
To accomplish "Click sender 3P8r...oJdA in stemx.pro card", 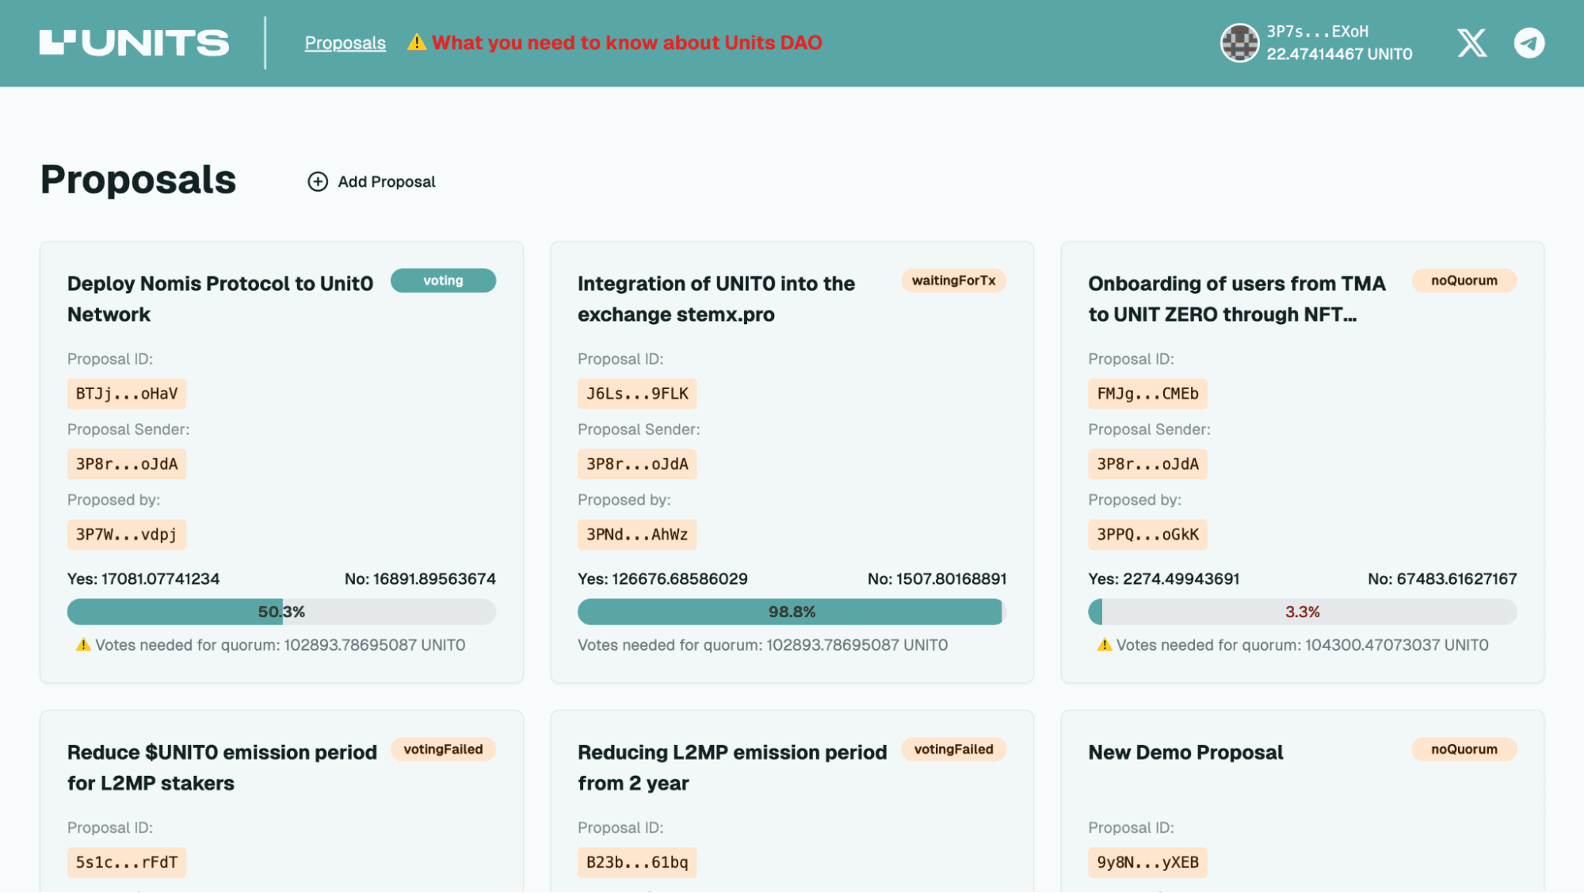I will click(x=637, y=464).
